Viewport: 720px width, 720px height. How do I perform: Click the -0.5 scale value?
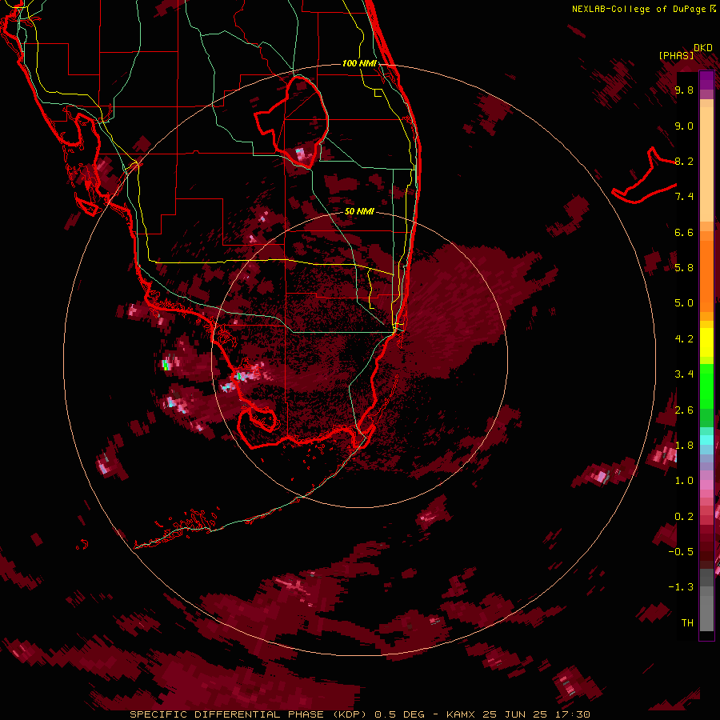pos(681,552)
